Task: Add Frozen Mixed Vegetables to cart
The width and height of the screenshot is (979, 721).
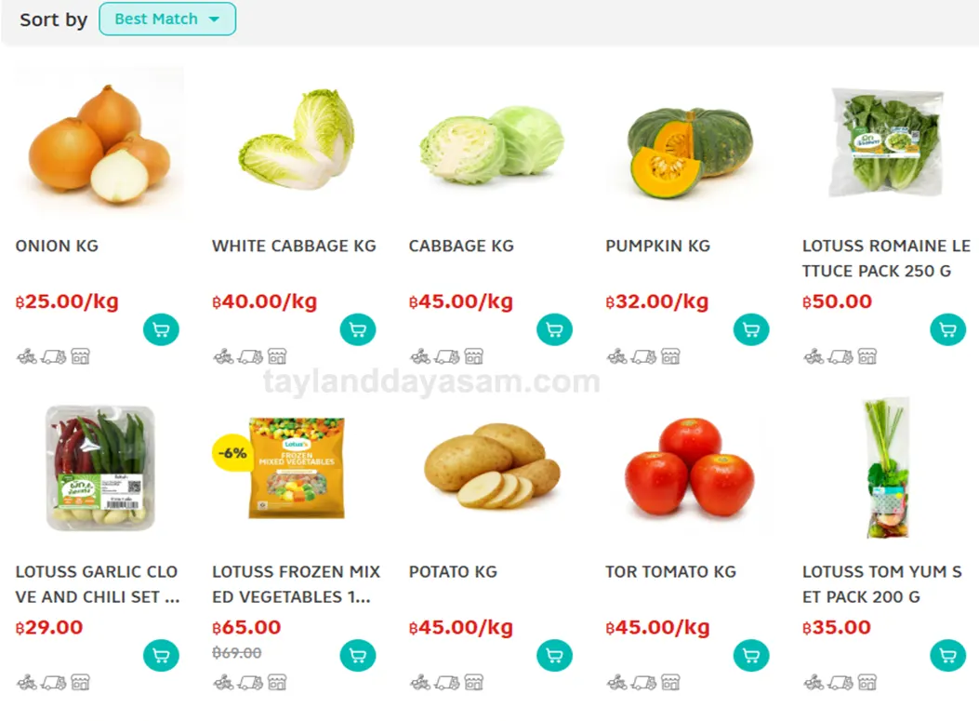Action: 358,655
